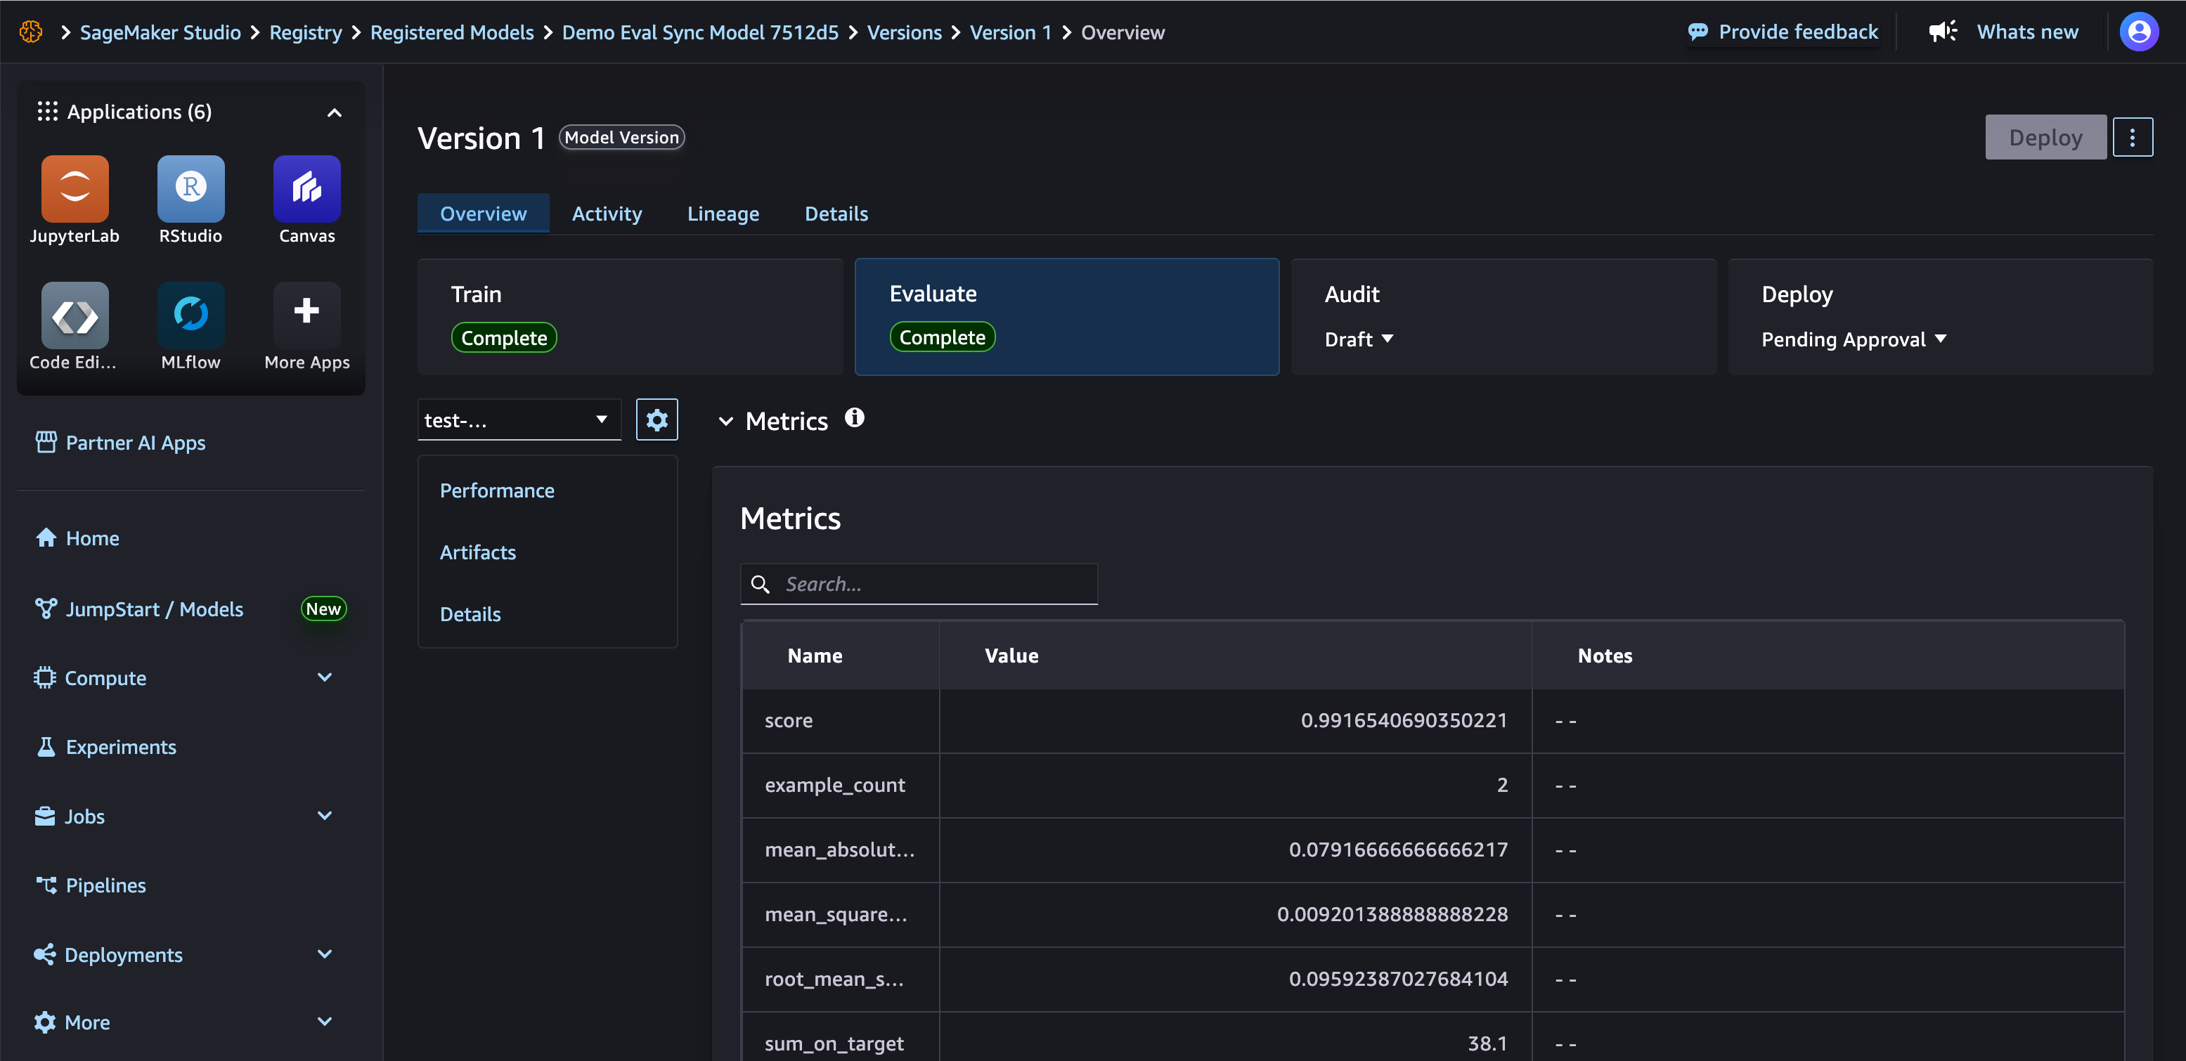Click the Compute chip icon
Image resolution: width=2186 pixels, height=1061 pixels.
44,677
